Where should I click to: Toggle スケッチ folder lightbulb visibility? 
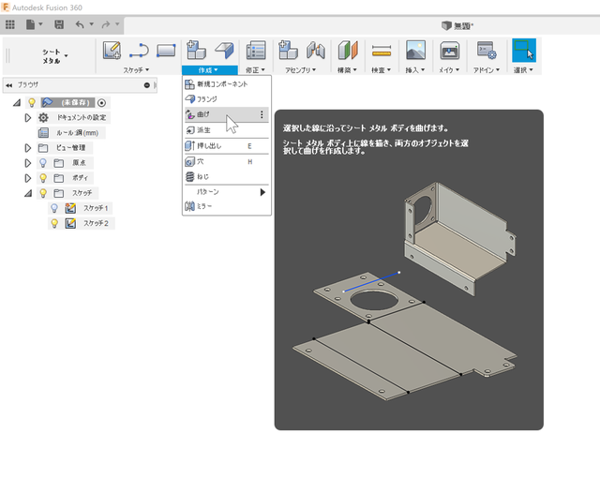(x=43, y=193)
